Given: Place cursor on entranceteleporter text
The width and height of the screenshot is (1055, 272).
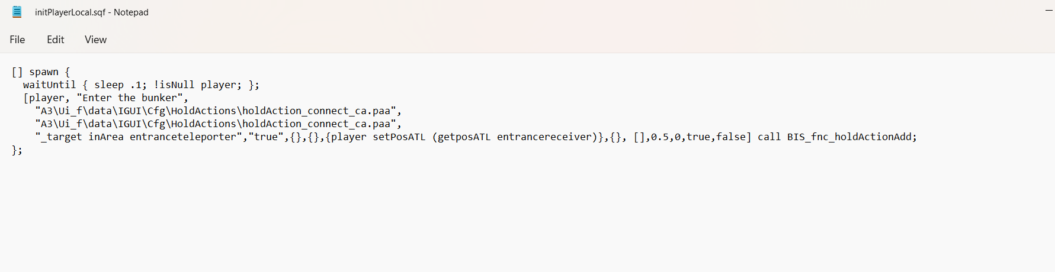Looking at the screenshot, I should [183, 137].
